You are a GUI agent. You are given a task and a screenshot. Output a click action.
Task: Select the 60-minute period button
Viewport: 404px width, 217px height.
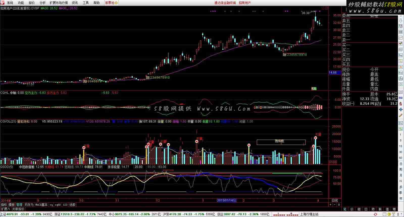(401, 158)
